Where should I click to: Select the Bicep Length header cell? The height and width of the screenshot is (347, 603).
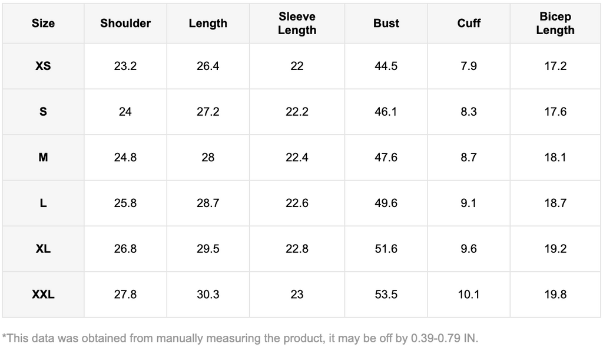[555, 24]
